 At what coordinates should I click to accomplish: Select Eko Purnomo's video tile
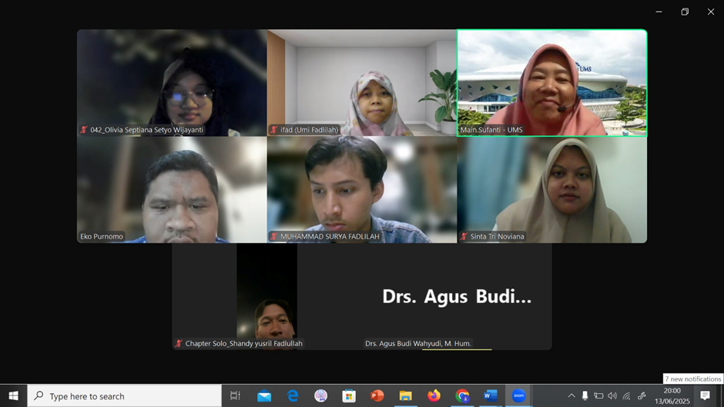(x=172, y=189)
